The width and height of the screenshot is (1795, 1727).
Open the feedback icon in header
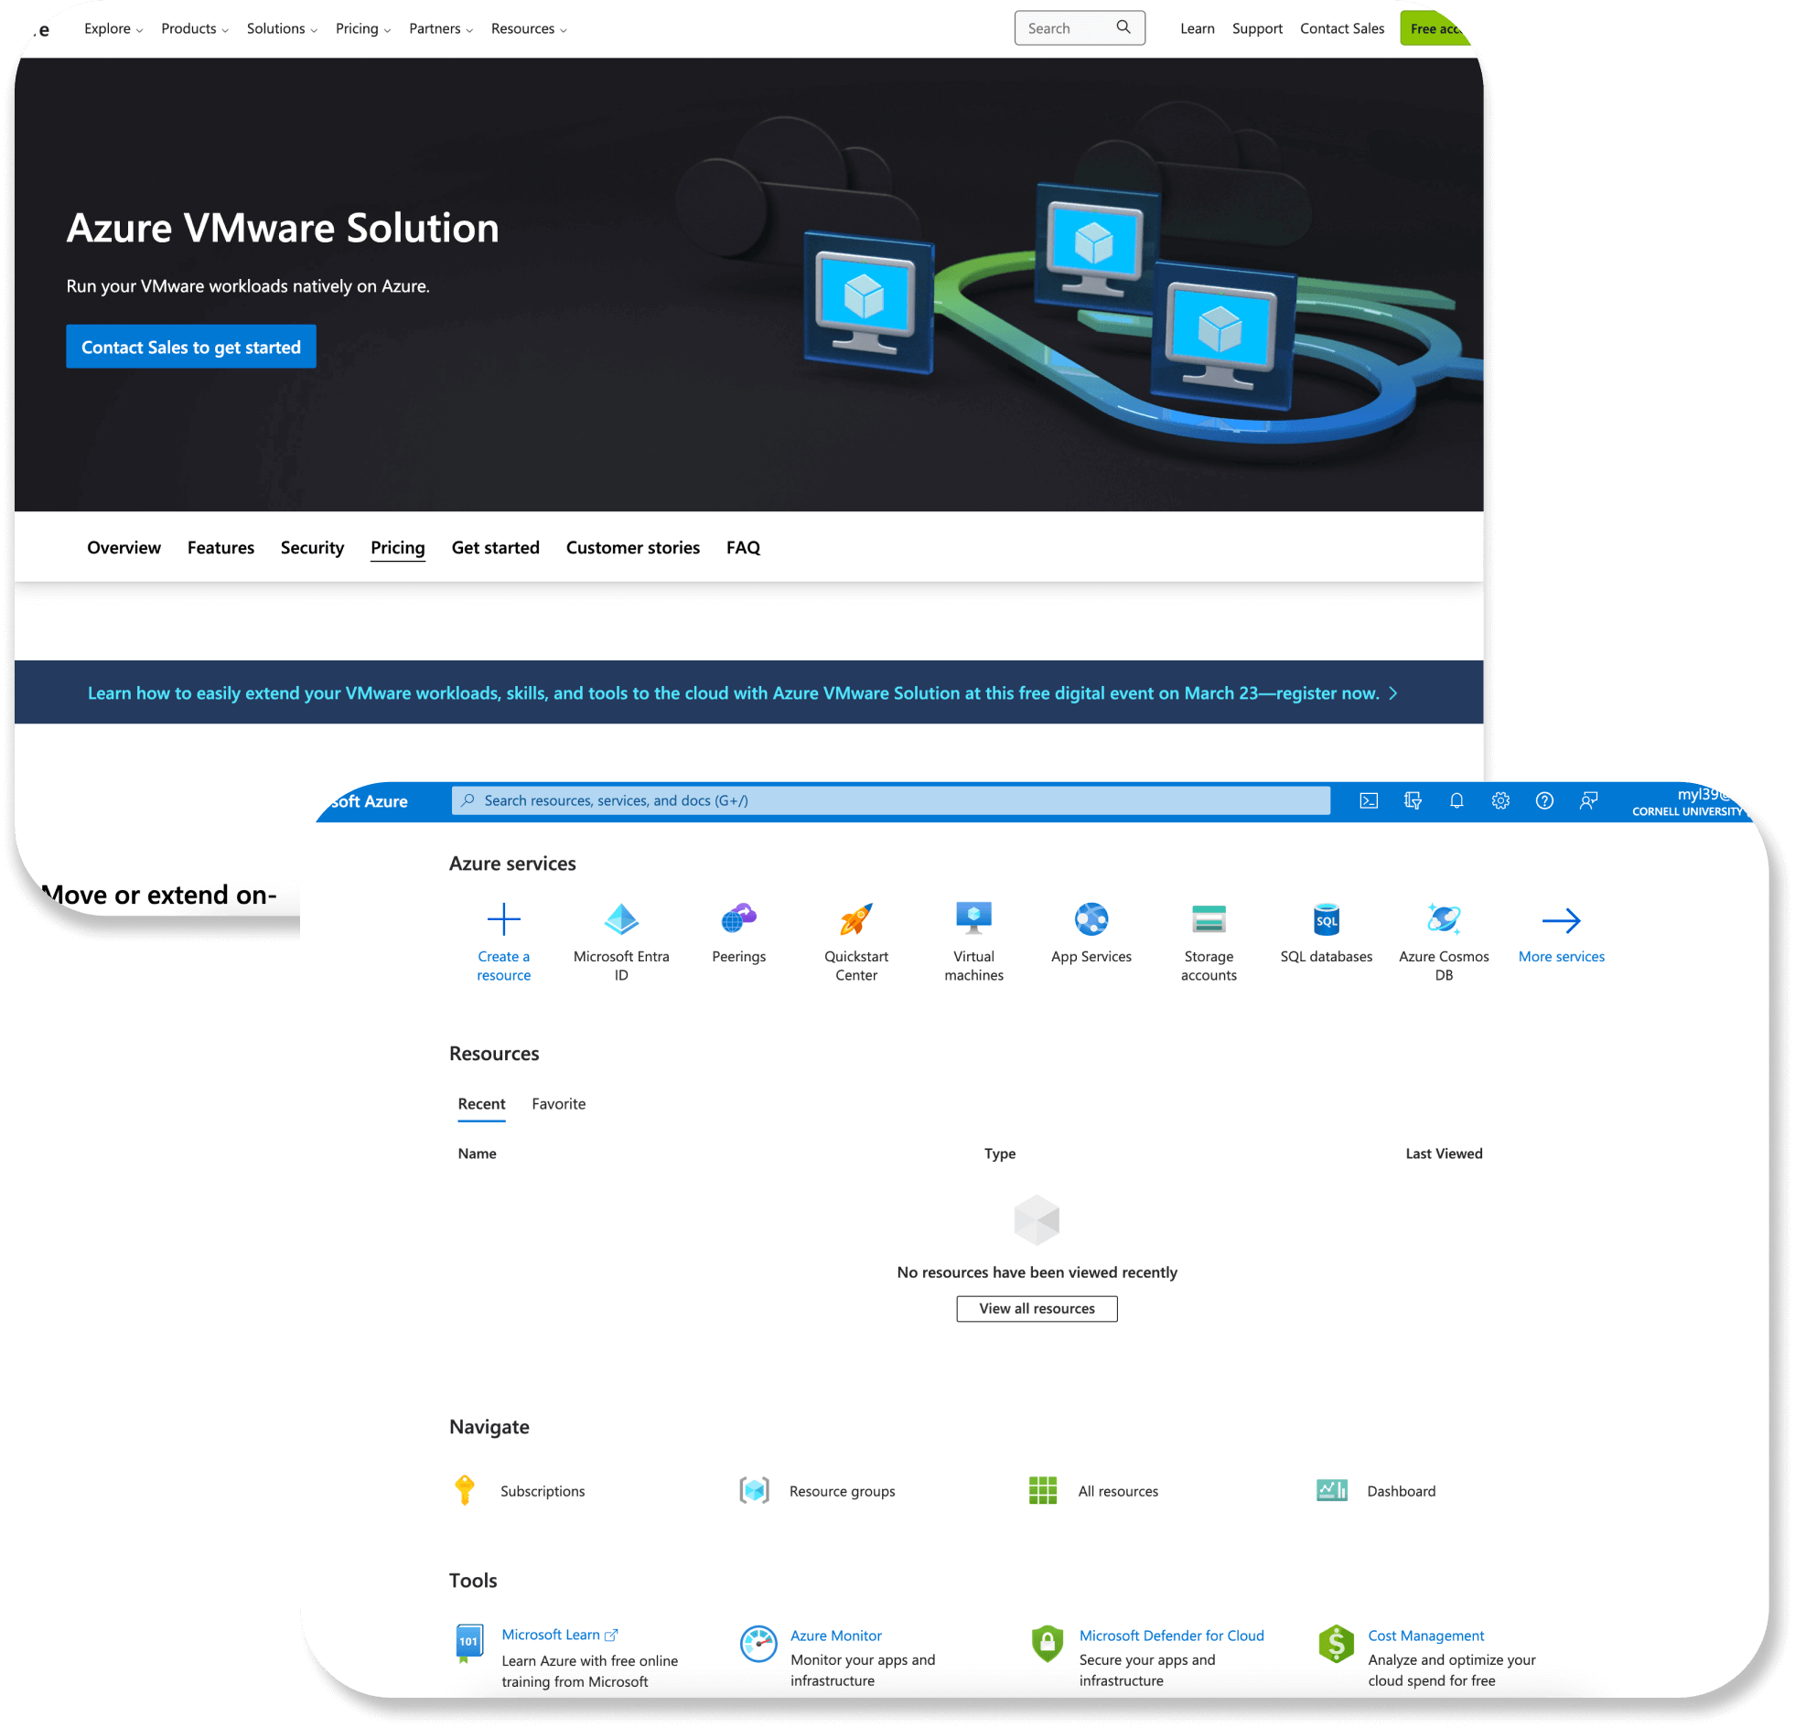pyautogui.click(x=1588, y=800)
